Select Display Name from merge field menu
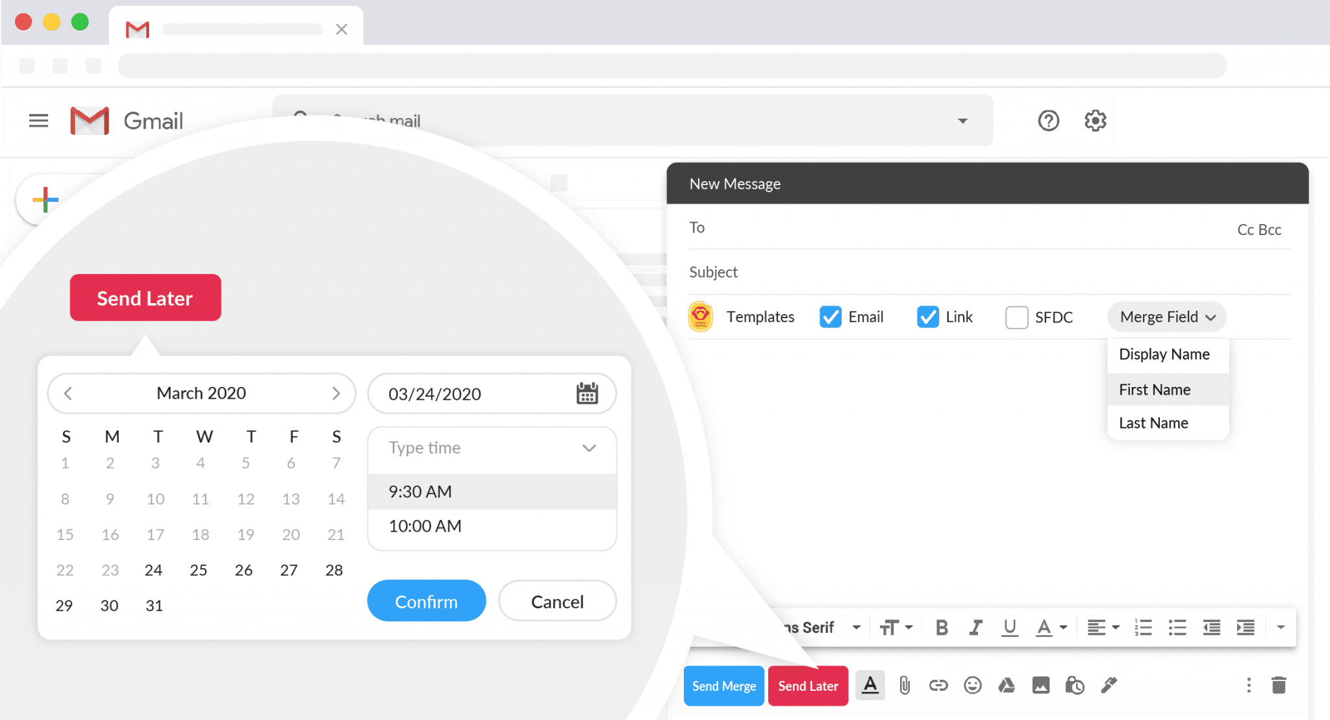Viewport: 1330px width, 720px height. [1165, 353]
